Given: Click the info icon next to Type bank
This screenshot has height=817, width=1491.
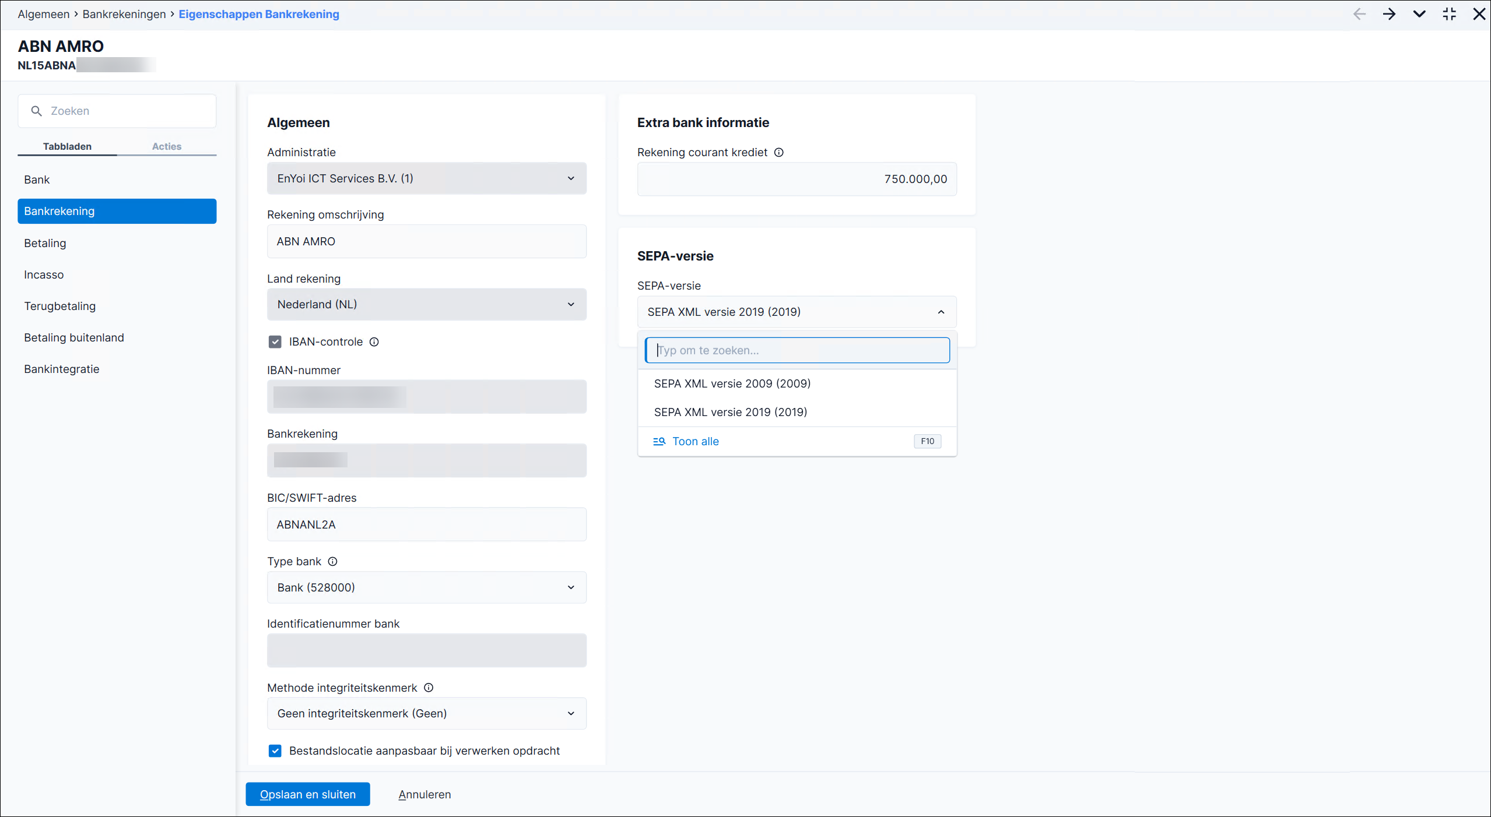Looking at the screenshot, I should pos(332,562).
